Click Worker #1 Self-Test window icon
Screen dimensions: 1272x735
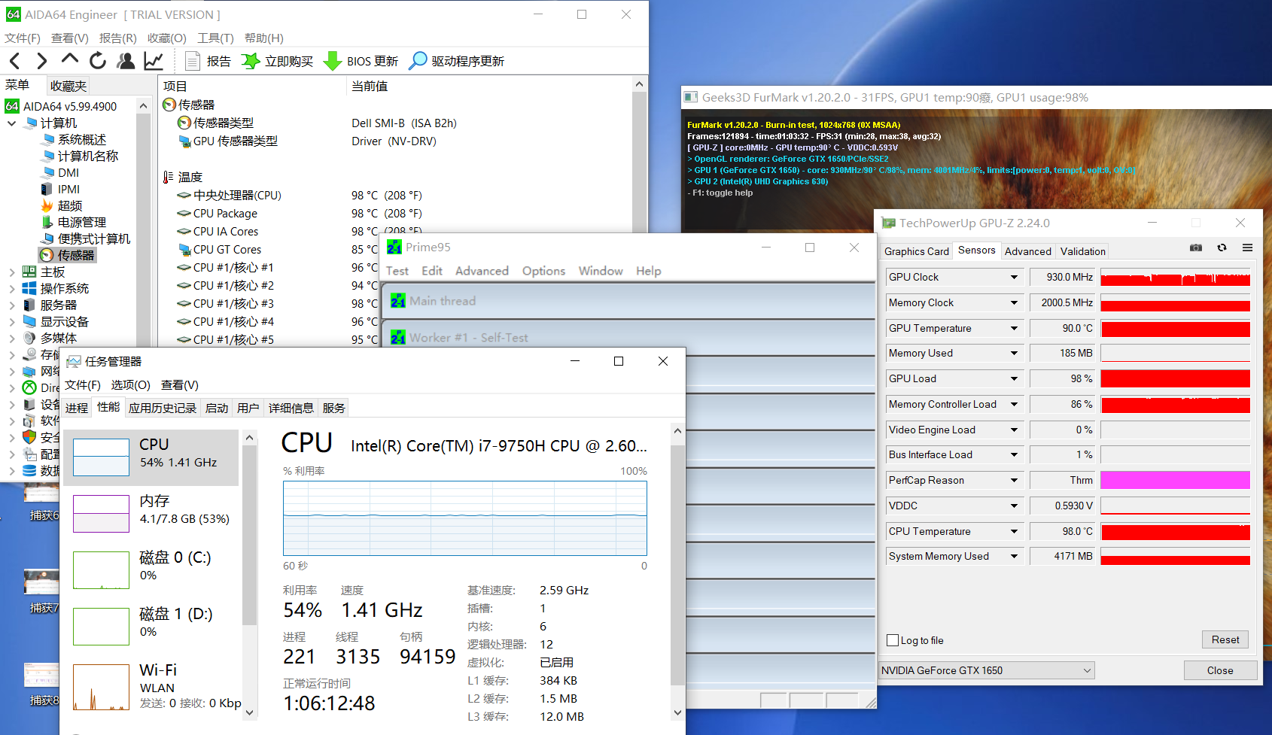(x=398, y=337)
